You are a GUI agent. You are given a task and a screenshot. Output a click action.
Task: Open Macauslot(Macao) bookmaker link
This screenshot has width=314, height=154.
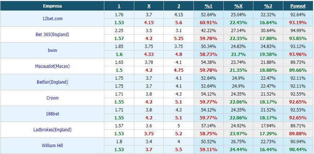pyautogui.click(x=52, y=66)
